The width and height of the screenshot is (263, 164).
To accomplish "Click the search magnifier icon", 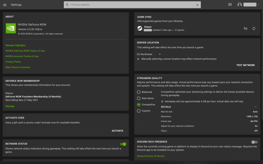I will (67, 5).
